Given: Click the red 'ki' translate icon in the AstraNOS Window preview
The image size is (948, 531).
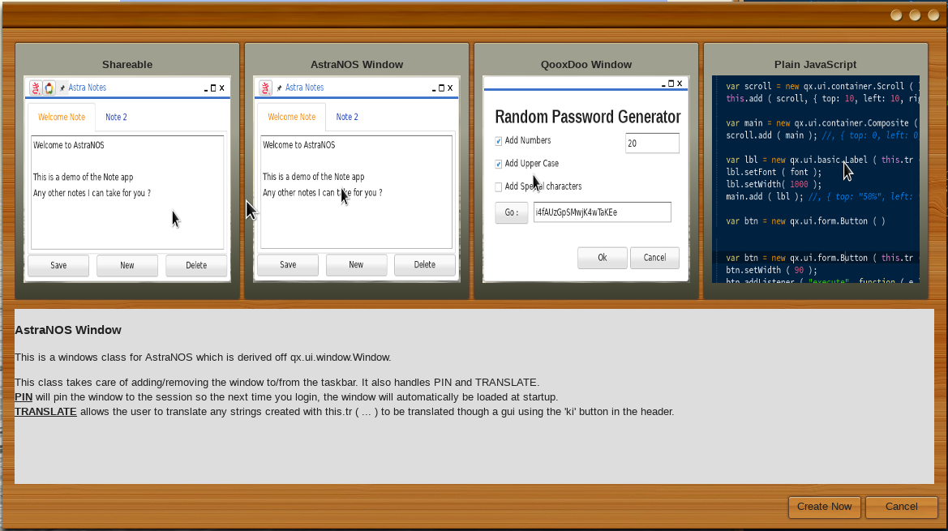Looking at the screenshot, I should pos(265,88).
